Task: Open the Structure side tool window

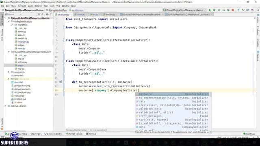Action: click(x=2, y=35)
